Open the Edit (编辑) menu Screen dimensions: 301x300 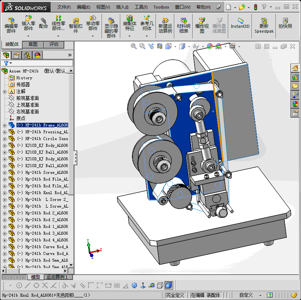click(x=84, y=7)
